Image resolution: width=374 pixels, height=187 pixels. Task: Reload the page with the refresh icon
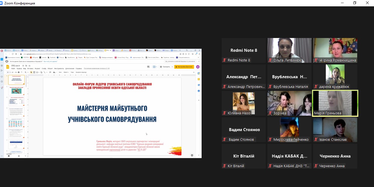pyautogui.click(x=12, y=54)
